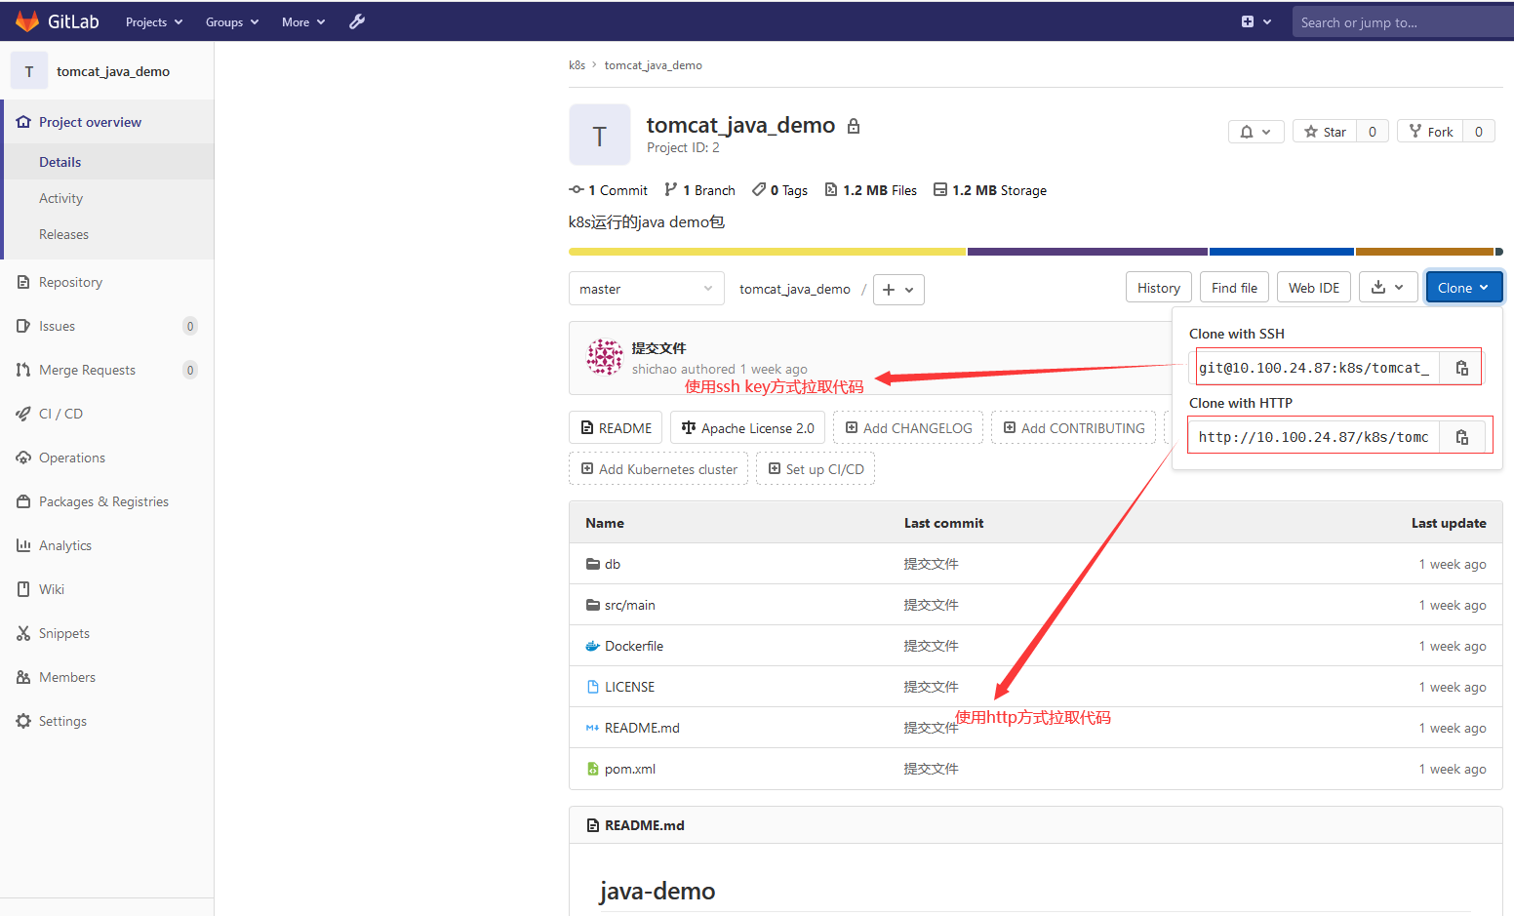This screenshot has width=1514, height=916.
Task: Click the notification bell icon
Action: (x=1255, y=132)
